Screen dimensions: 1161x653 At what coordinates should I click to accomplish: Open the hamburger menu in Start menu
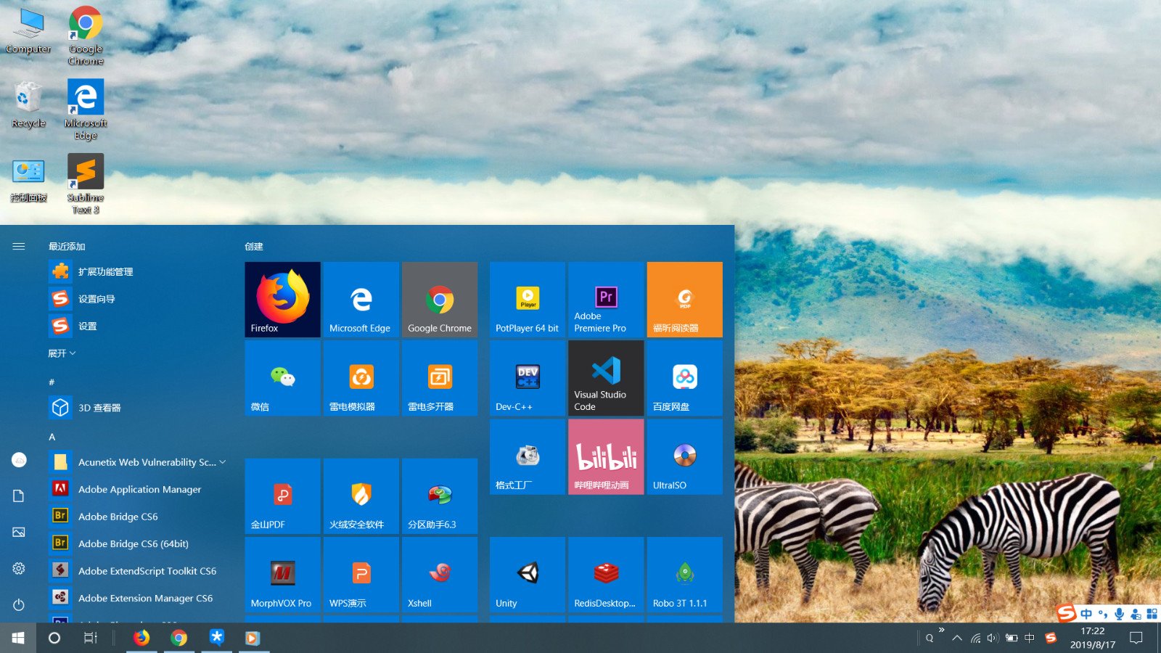pyautogui.click(x=18, y=246)
